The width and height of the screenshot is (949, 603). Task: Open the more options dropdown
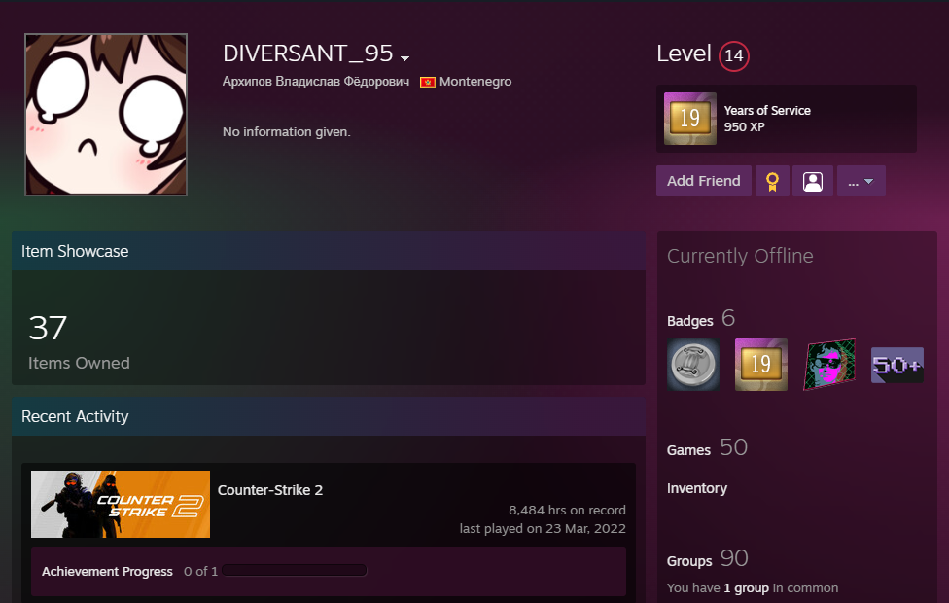point(861,181)
